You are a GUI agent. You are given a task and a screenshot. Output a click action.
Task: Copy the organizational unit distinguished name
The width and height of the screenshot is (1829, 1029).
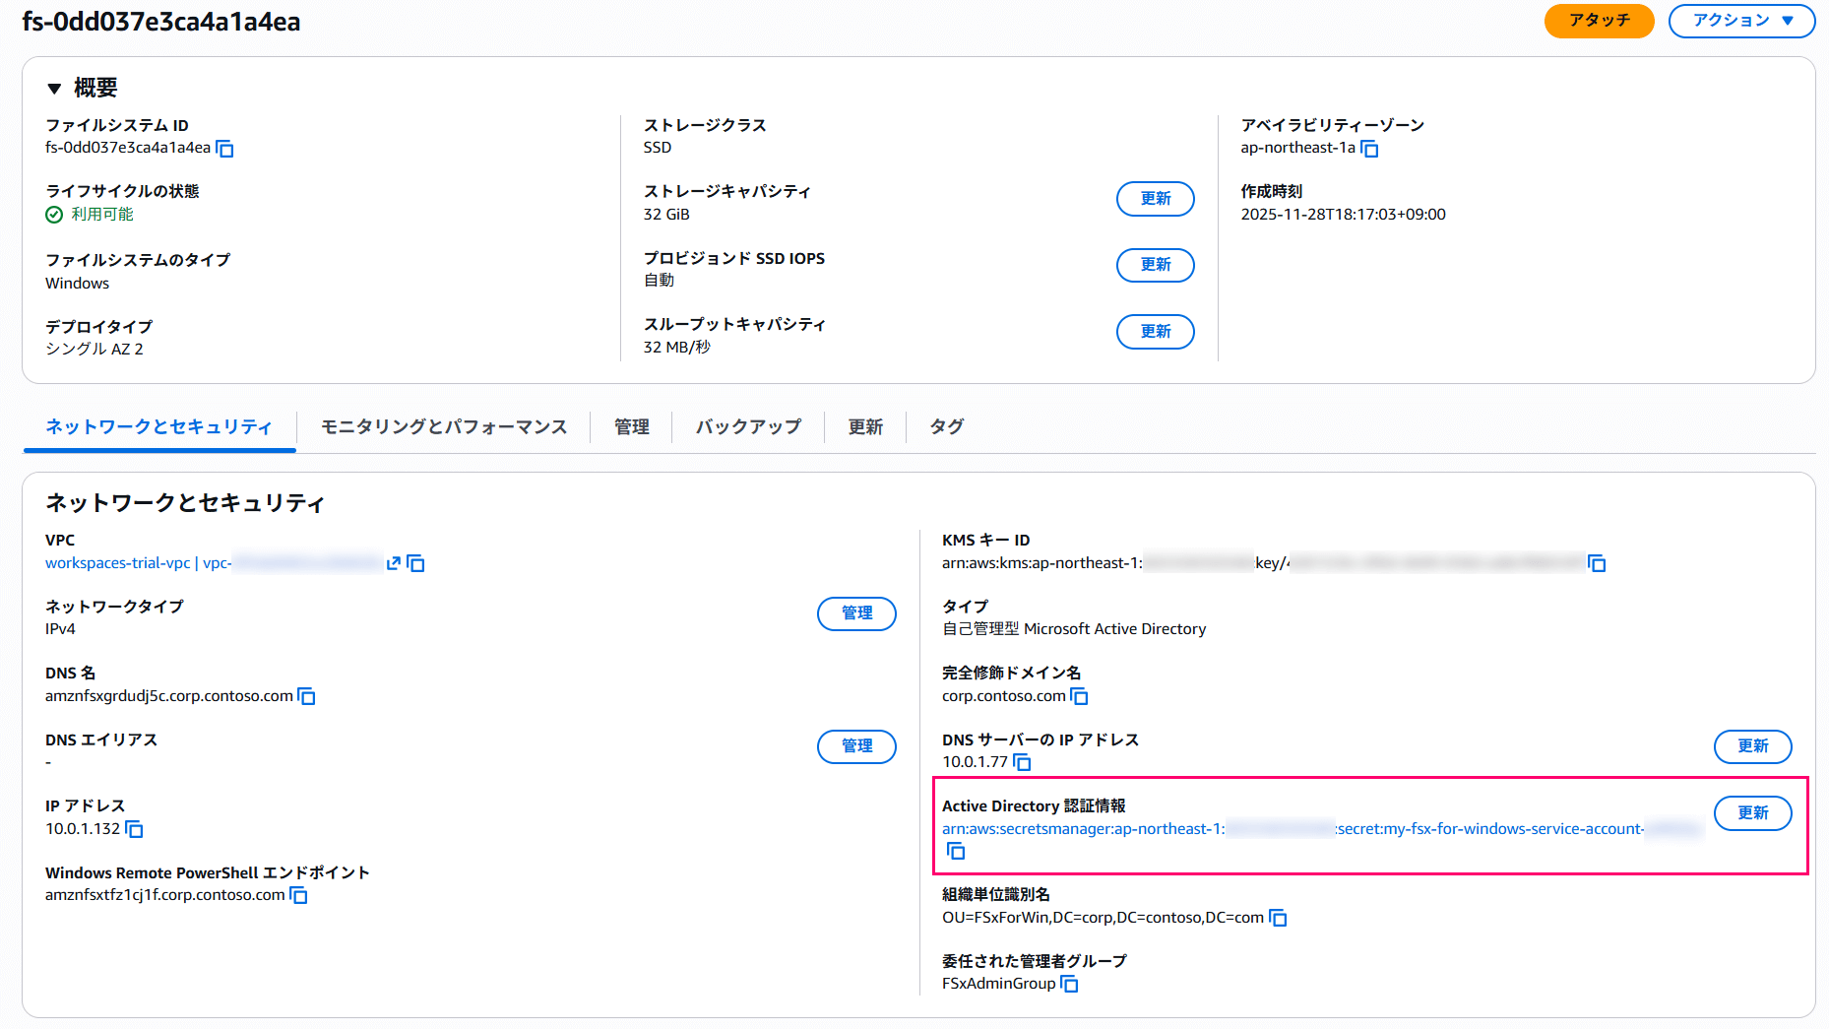tap(1278, 918)
